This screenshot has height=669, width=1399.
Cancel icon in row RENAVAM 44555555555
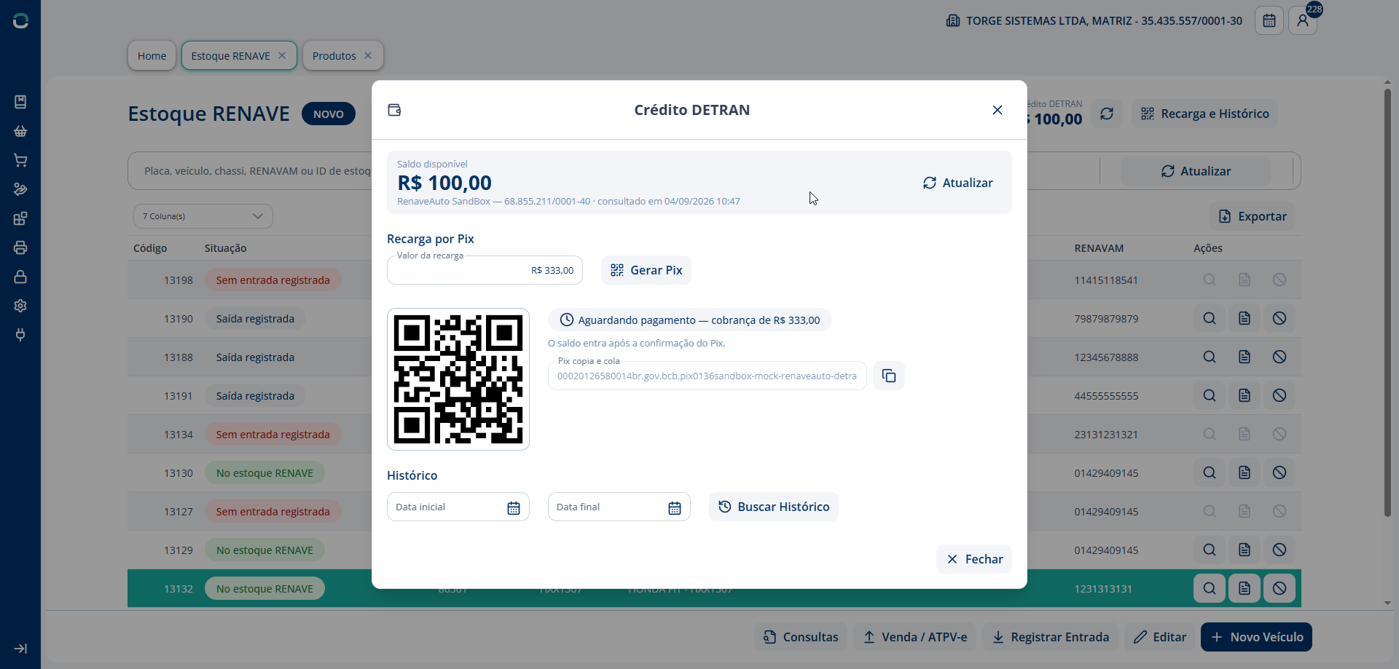[x=1280, y=395]
